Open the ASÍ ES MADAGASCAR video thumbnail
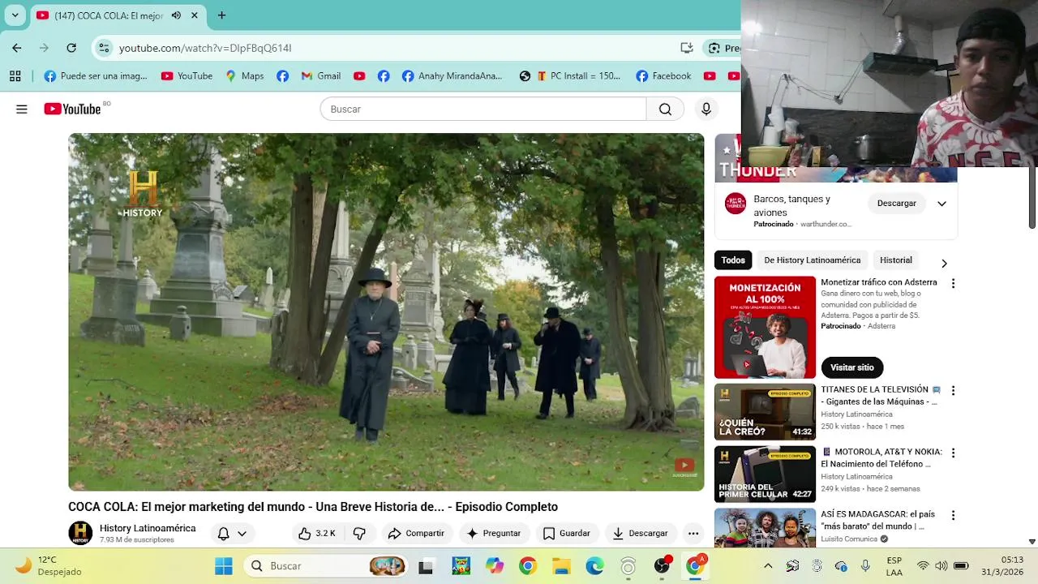 765,527
